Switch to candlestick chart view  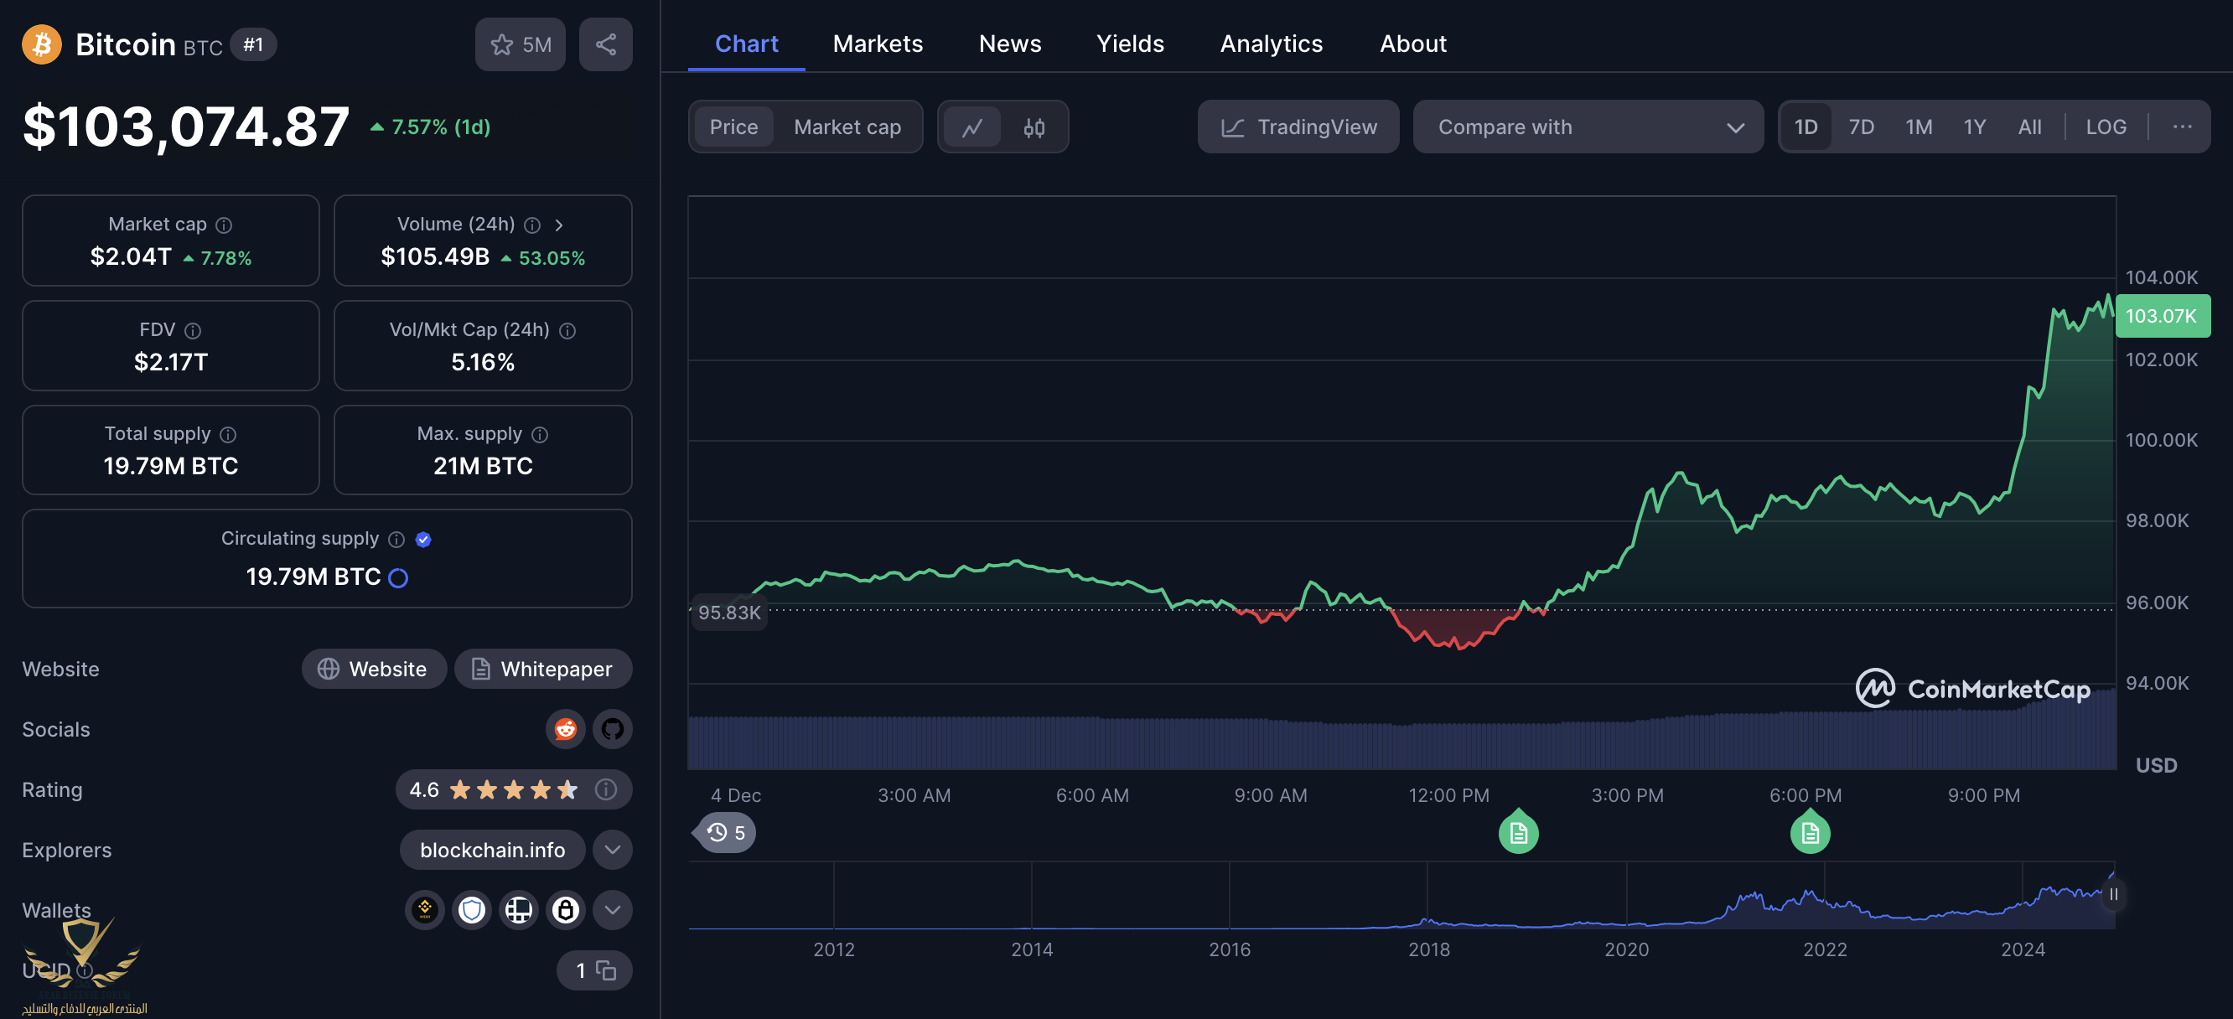point(1034,127)
